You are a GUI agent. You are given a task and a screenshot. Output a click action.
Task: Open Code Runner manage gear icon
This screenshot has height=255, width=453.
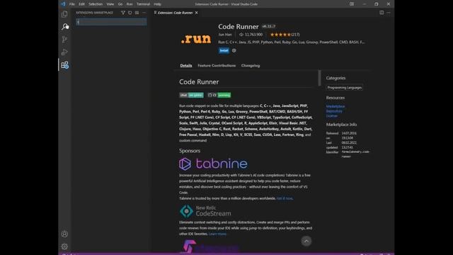pos(234,50)
